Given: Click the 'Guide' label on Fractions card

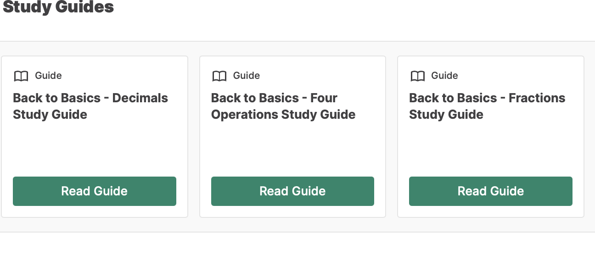Looking at the screenshot, I should 444,76.
